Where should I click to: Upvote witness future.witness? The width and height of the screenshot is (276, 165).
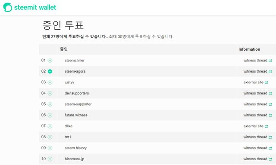point(50,115)
